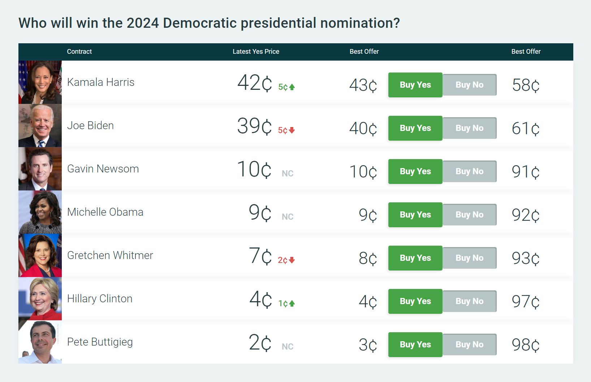The image size is (591, 382).
Task: Click Buy No for Joe Biden
Action: [469, 128]
